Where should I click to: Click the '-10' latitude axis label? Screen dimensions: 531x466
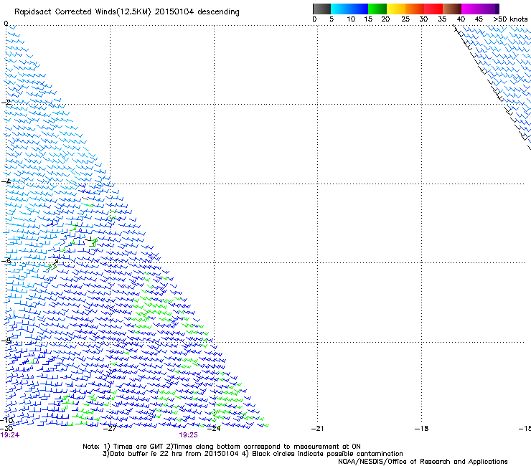(x=6, y=420)
